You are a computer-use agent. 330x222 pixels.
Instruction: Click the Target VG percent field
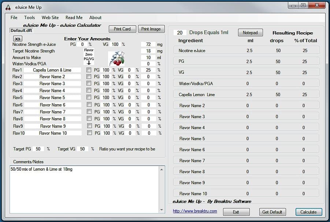click(x=82, y=149)
